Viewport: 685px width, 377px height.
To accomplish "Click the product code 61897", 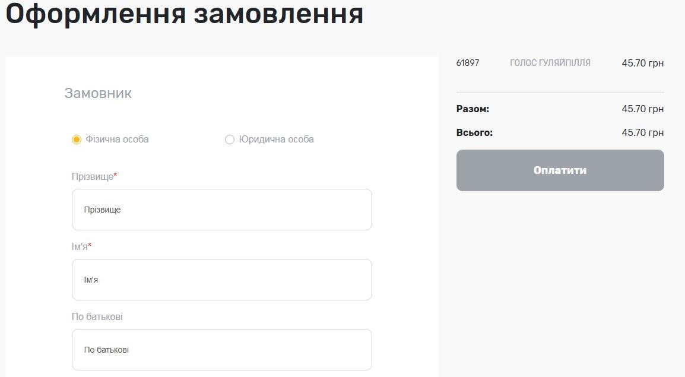I will tap(468, 63).
